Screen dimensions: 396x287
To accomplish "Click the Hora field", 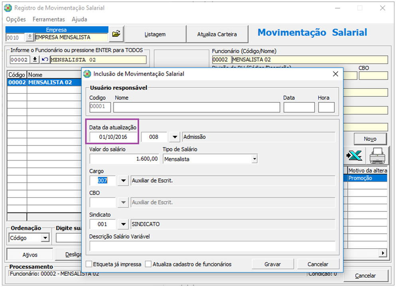I will (326, 107).
